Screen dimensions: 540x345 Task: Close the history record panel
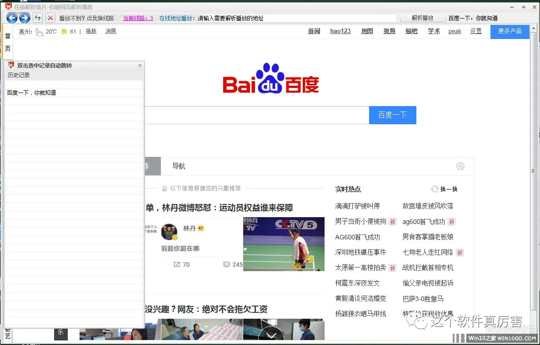(x=140, y=66)
